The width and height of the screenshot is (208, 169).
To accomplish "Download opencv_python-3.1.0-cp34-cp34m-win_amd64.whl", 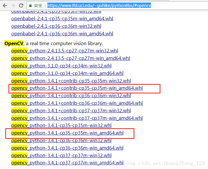I will [x=67, y=73].
